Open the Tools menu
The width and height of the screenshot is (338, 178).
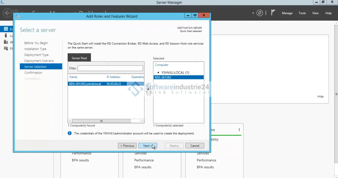[302, 13]
